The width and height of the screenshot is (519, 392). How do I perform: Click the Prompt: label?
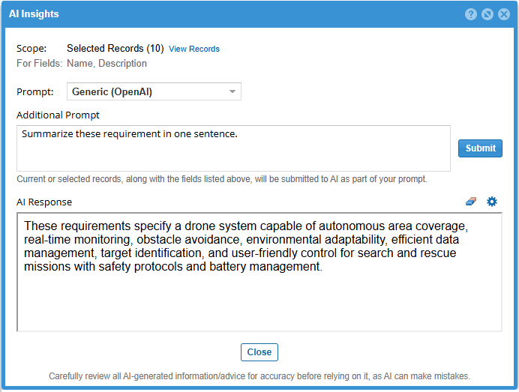[35, 92]
